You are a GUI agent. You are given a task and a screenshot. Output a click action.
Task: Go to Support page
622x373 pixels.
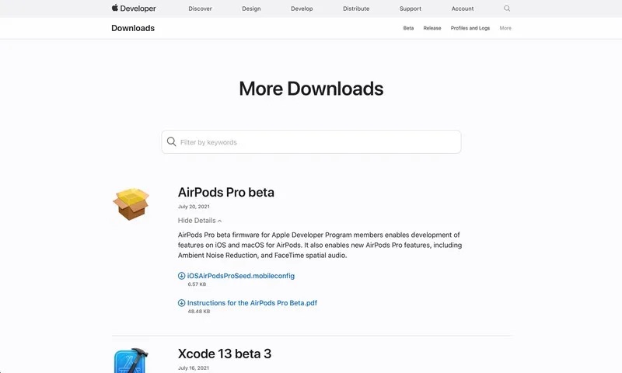(x=411, y=9)
